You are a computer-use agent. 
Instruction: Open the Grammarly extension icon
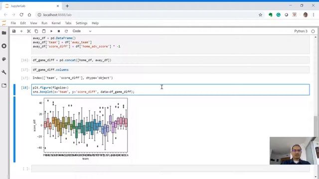coord(278,15)
